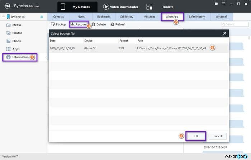The image size is (251, 160).
Task: Click the Media folder icon
Action: tap(8, 25)
